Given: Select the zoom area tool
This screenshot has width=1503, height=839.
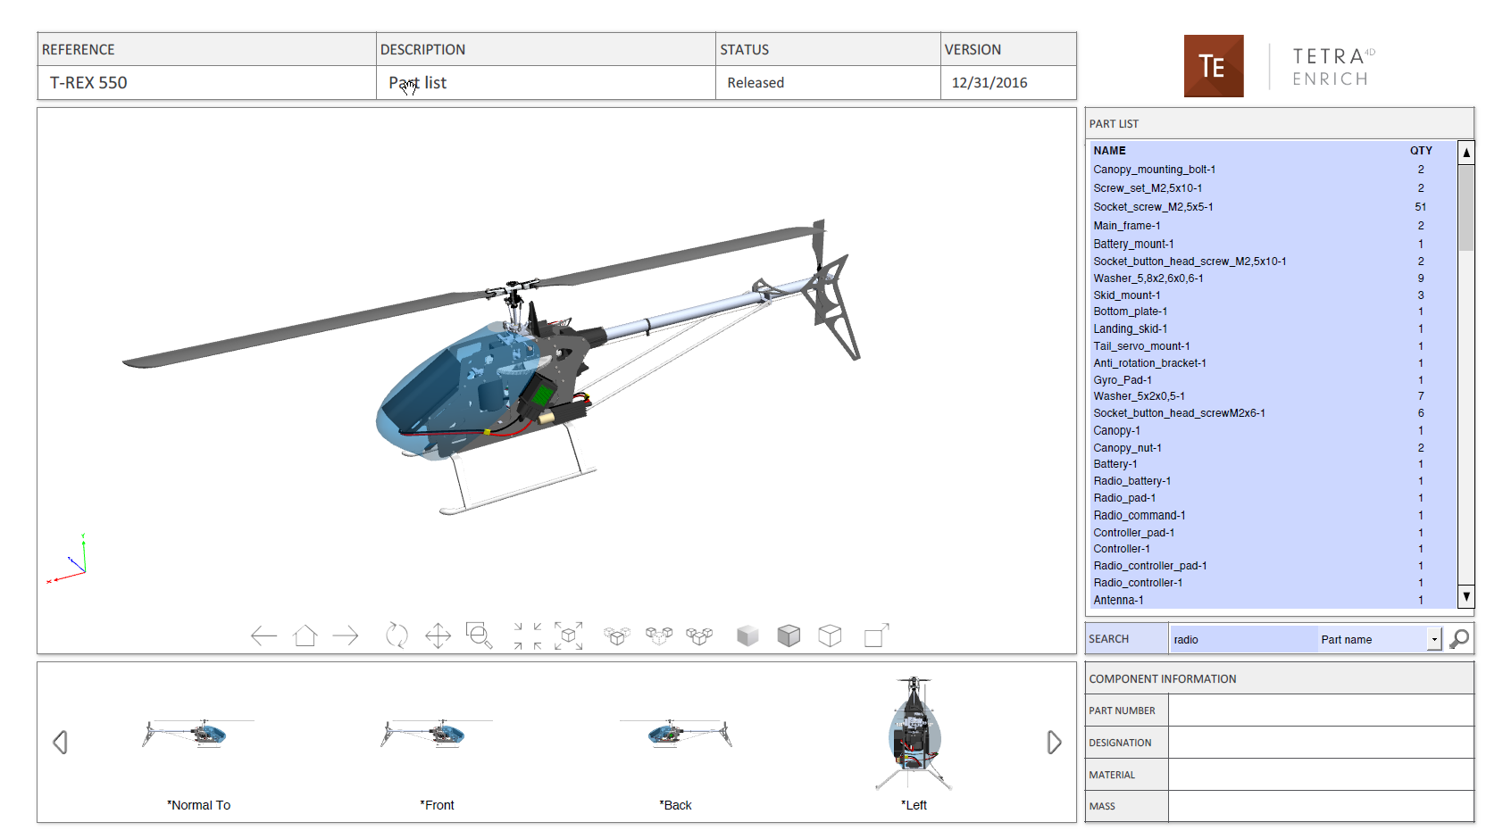Looking at the screenshot, I should [x=480, y=635].
